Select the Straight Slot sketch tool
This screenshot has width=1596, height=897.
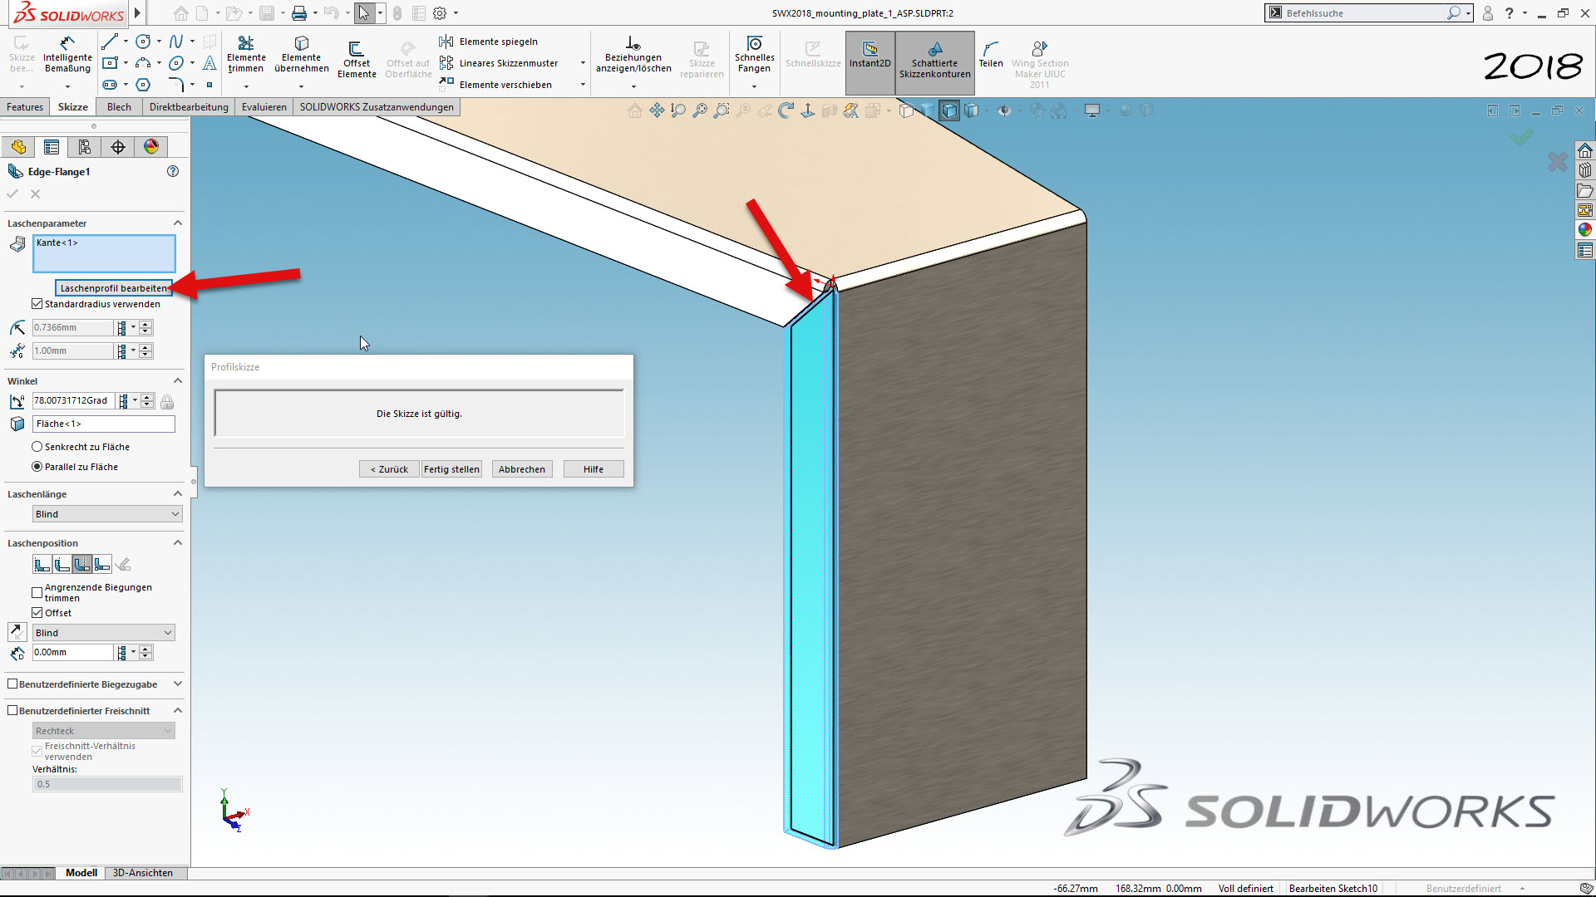(109, 85)
